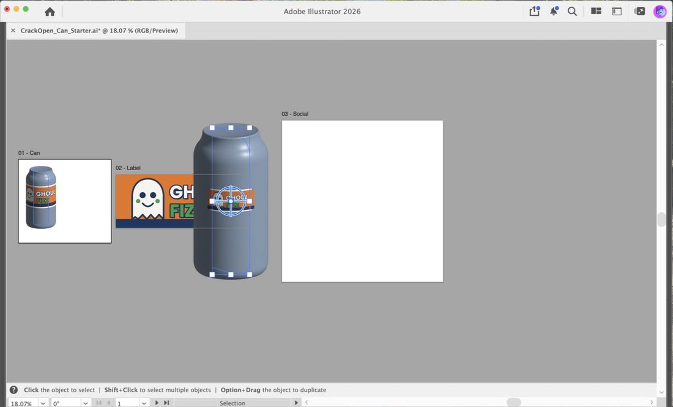
Task: Click the 0° rotate view field
Action: point(66,403)
